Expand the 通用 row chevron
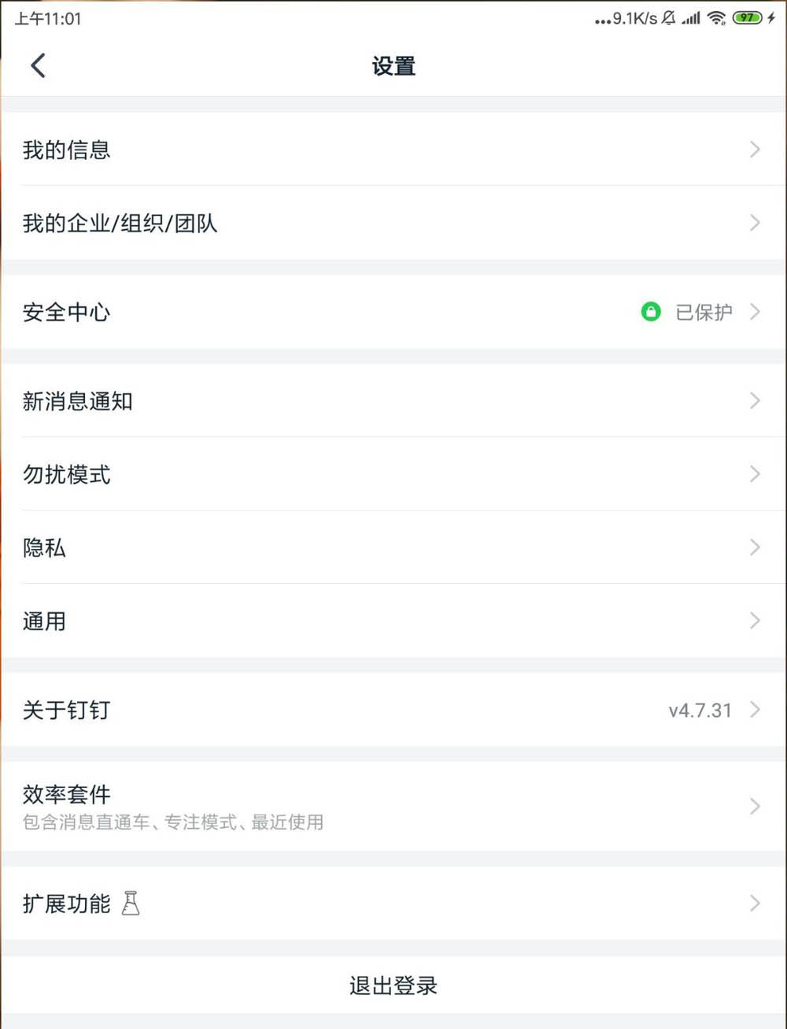The image size is (787, 1029). tap(755, 621)
